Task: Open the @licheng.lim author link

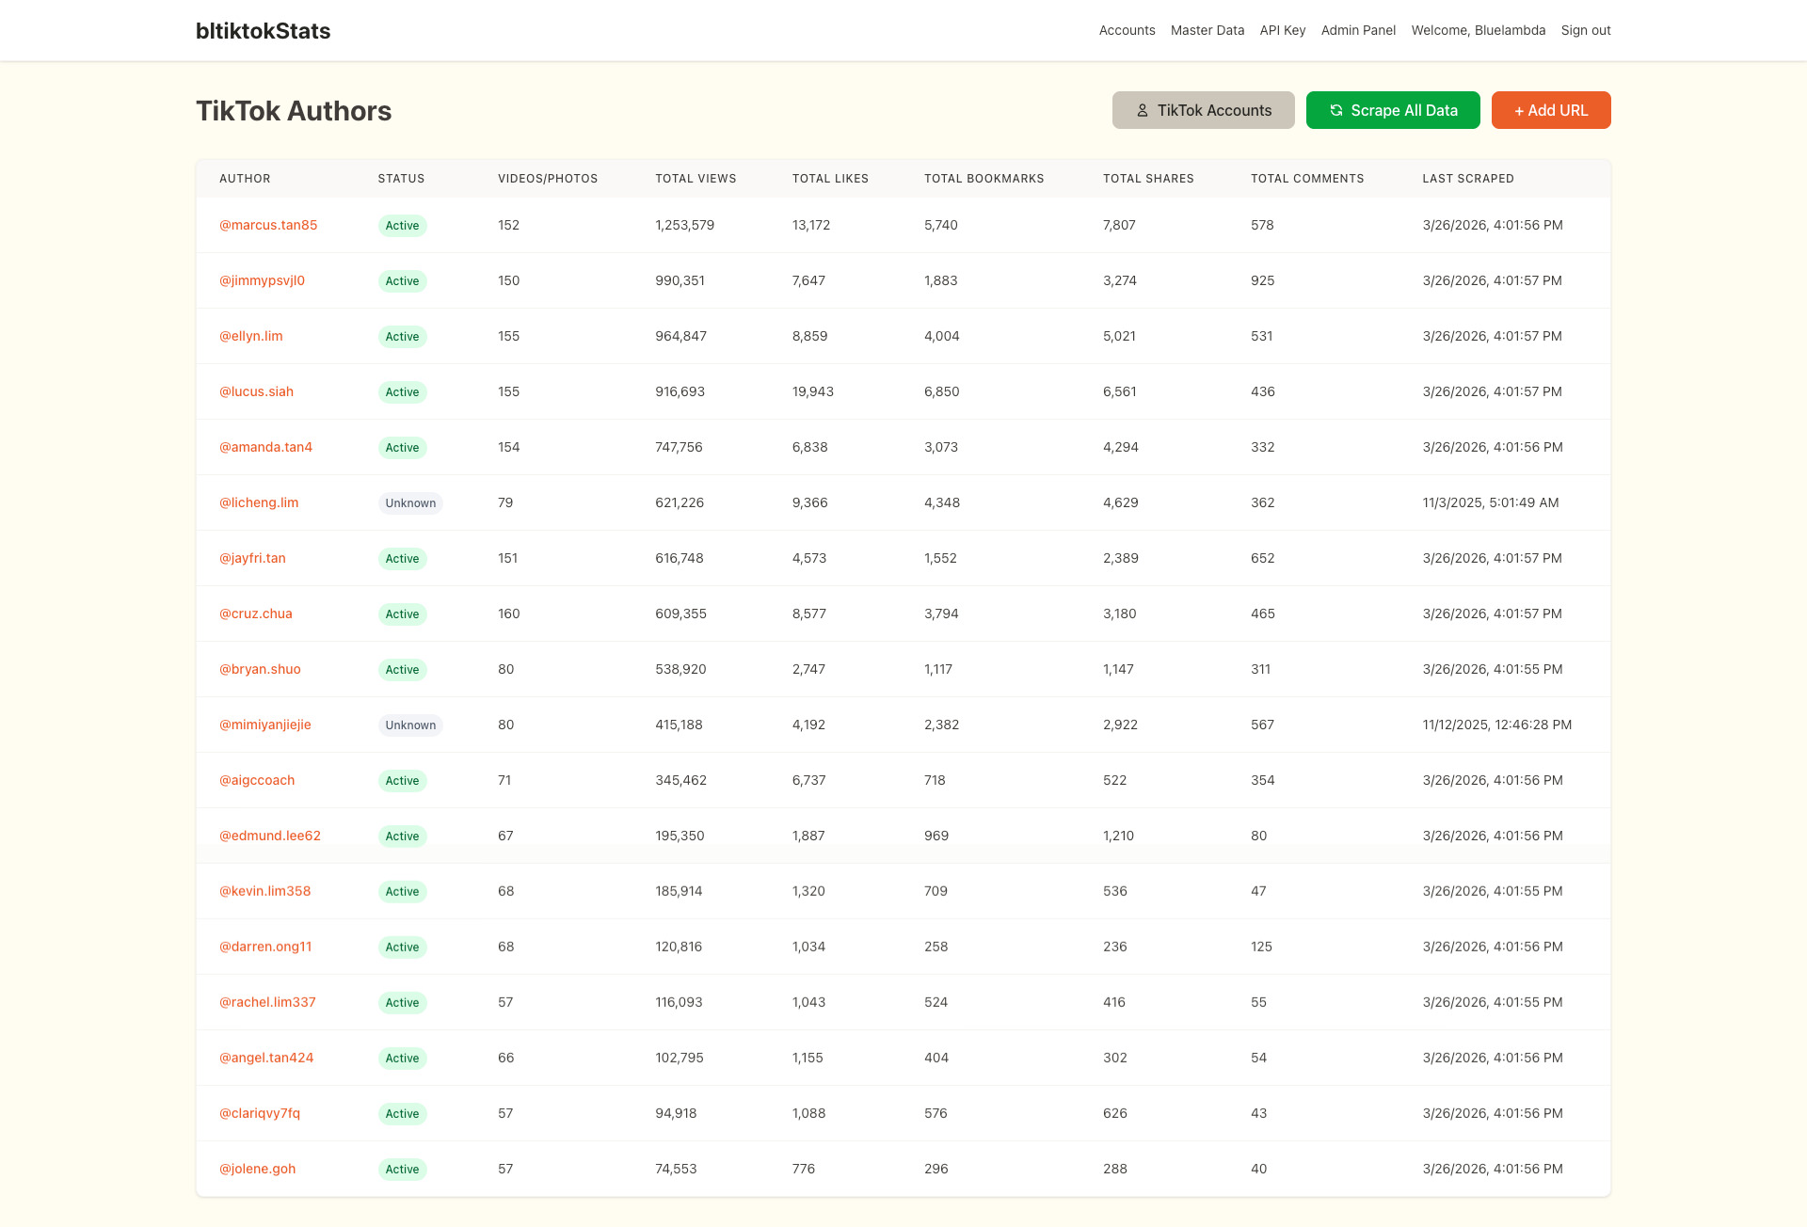Action: pos(259,502)
